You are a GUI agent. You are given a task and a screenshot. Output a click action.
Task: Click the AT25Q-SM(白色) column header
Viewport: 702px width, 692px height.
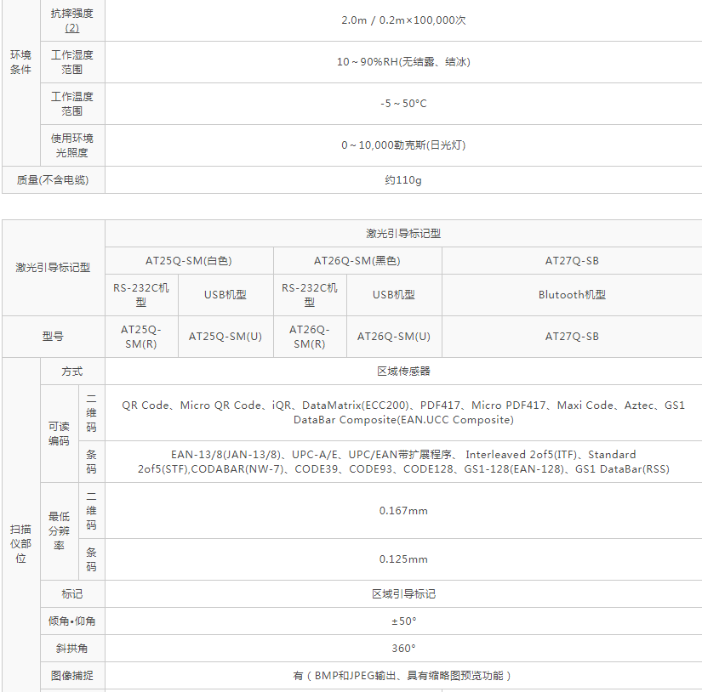189,261
